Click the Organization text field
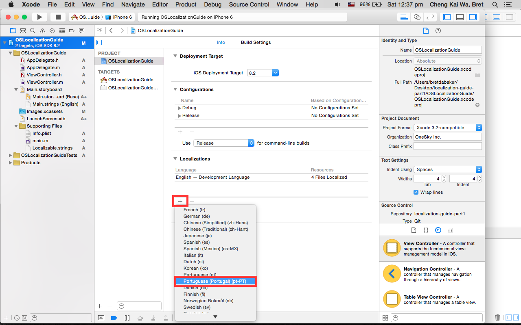 click(448, 137)
